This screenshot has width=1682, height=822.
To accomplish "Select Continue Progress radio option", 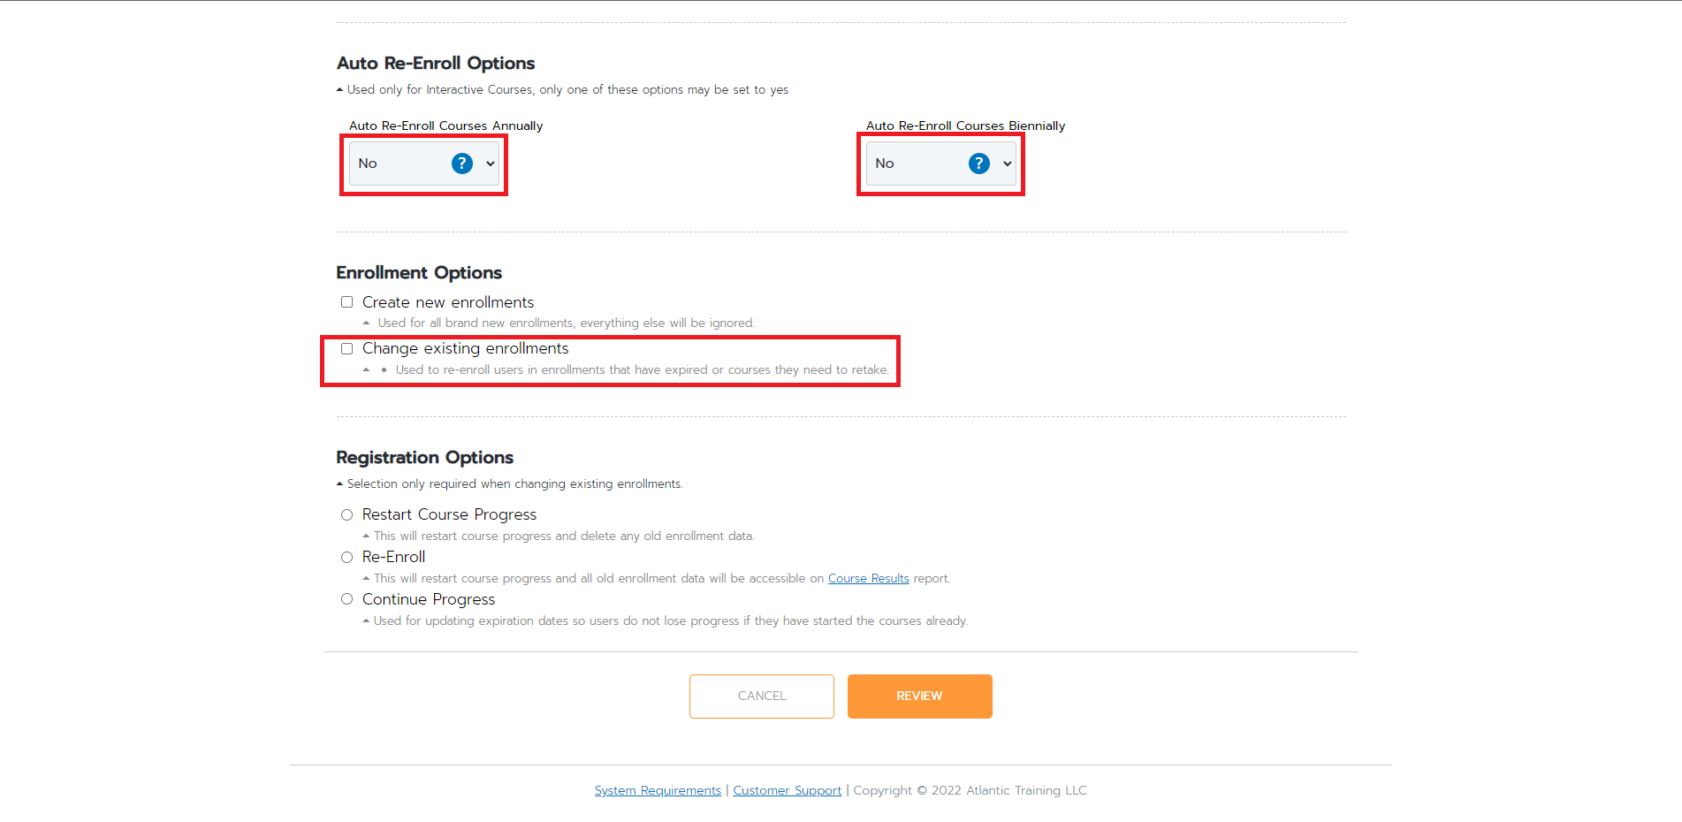I will [346, 599].
